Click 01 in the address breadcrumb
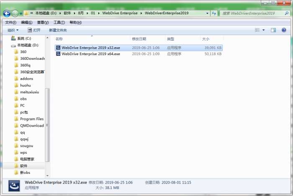293x196 pixels. [93, 13]
